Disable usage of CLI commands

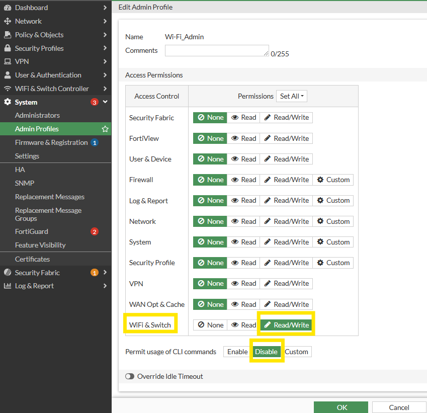pyautogui.click(x=267, y=352)
